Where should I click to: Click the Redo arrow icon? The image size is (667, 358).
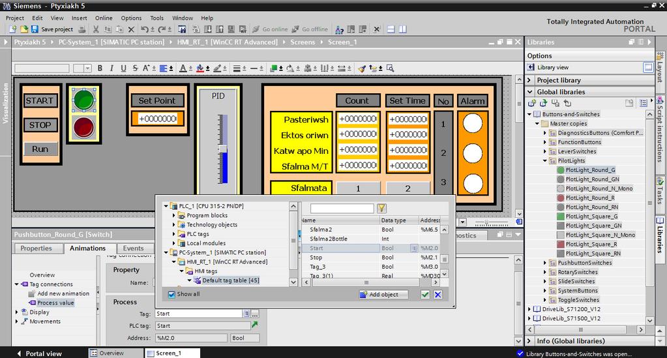click(x=162, y=29)
